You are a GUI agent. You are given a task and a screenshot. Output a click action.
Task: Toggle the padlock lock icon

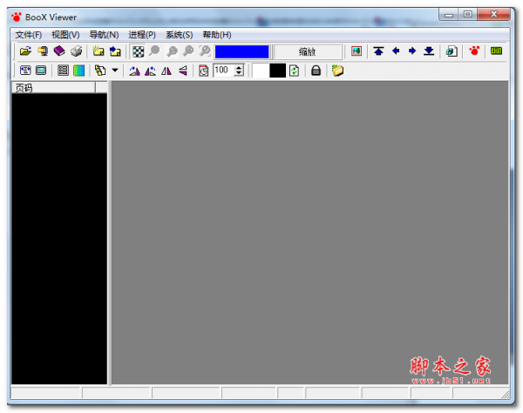coord(316,71)
